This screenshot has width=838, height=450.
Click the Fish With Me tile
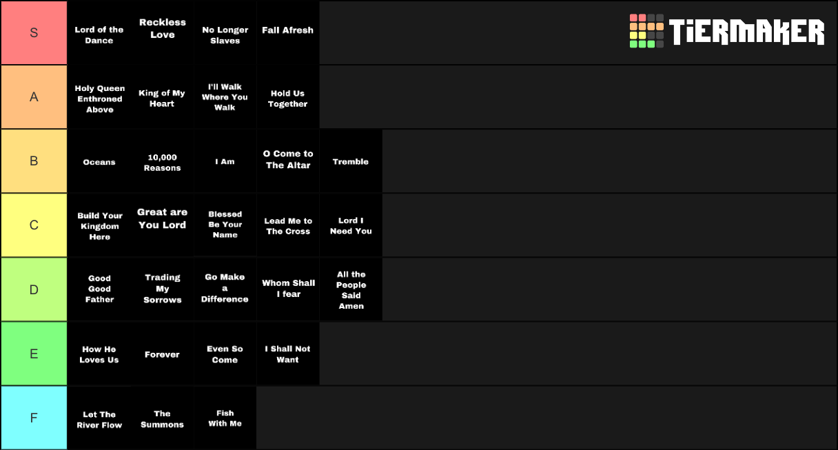pos(225,418)
